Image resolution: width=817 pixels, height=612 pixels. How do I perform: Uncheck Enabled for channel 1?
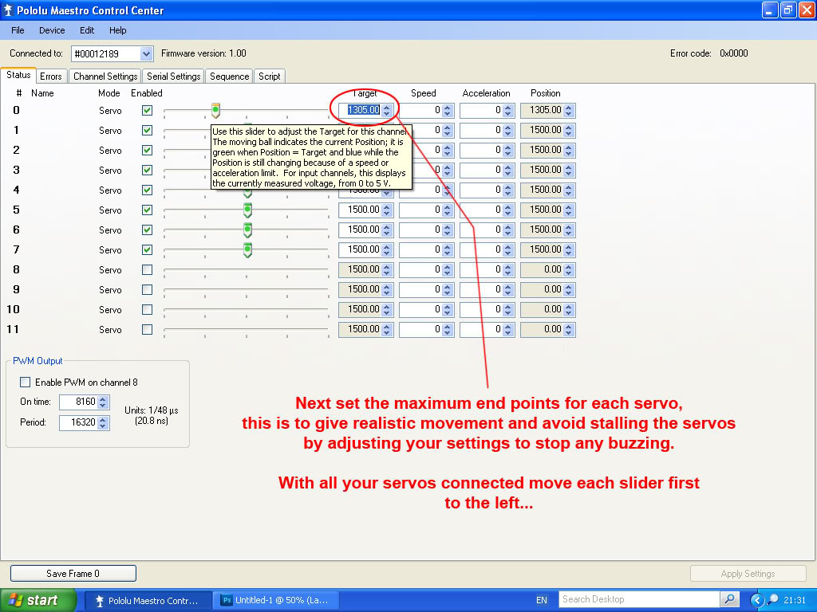tap(148, 130)
